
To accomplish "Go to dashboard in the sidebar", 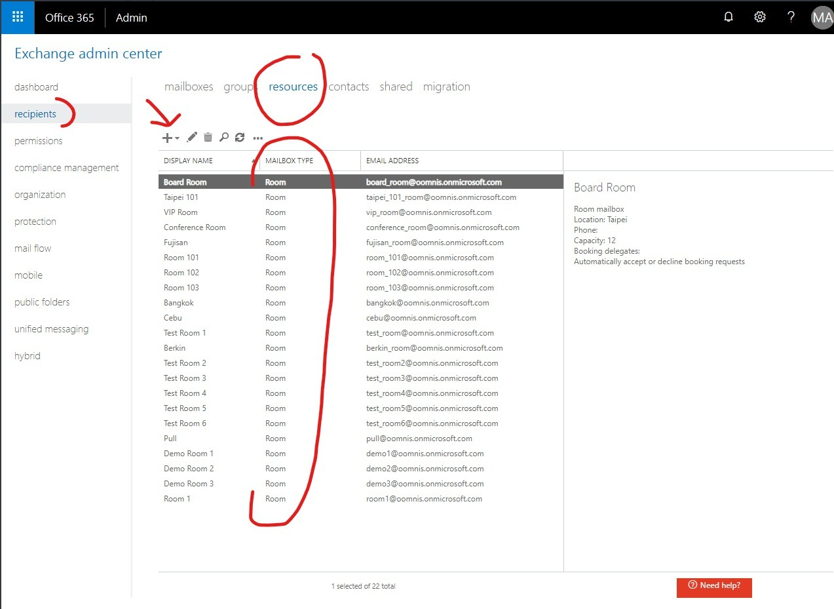I will coord(36,87).
